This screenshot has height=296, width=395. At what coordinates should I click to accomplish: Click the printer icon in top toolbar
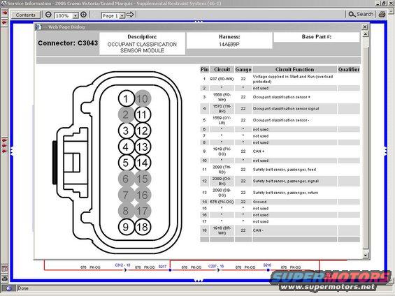pos(382,15)
